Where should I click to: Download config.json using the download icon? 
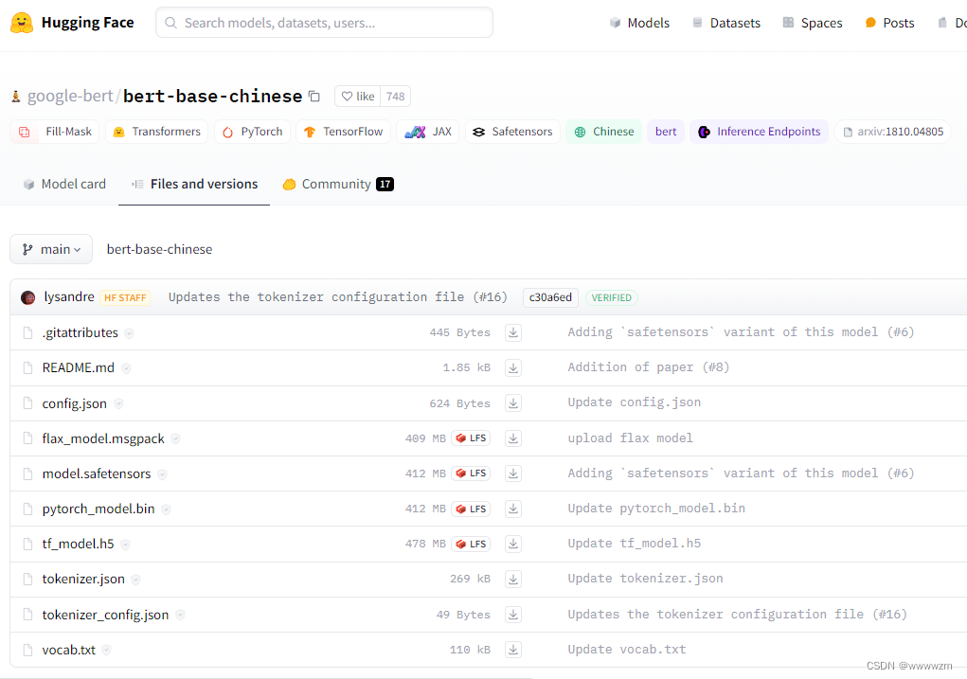coord(513,403)
